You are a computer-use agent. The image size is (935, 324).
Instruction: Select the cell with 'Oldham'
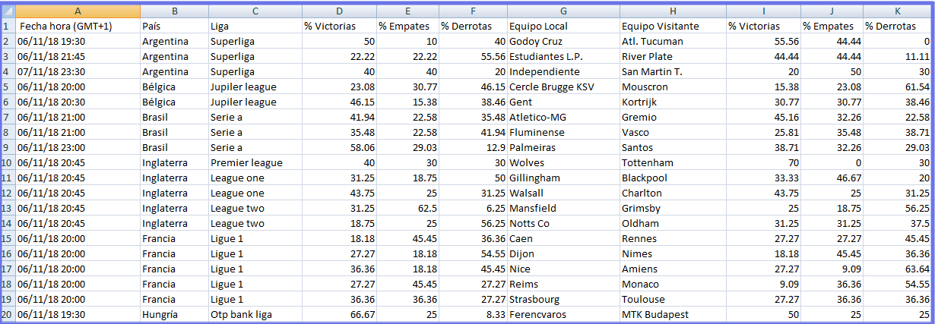coord(673,223)
